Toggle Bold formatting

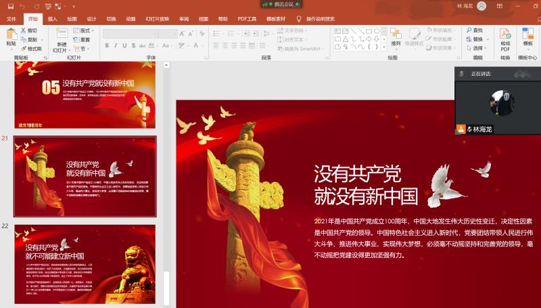click(x=107, y=46)
